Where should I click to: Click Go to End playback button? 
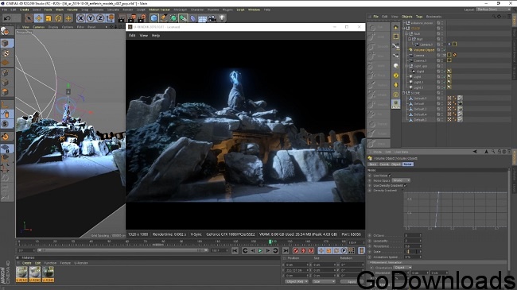(286, 251)
